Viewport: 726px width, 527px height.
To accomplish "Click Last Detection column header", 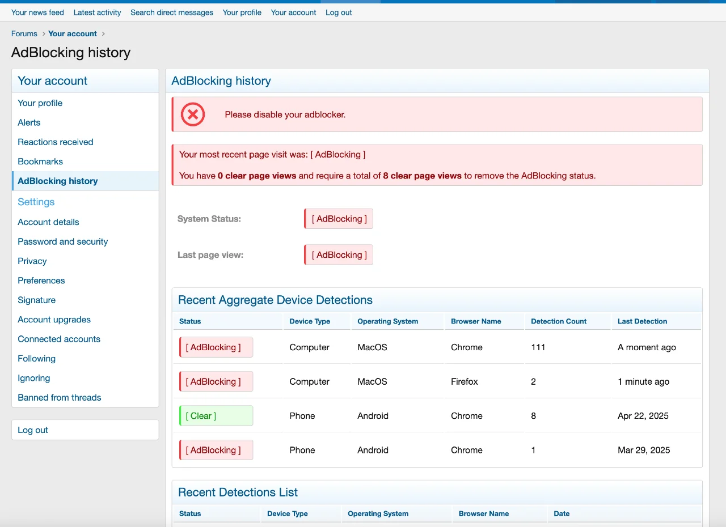I will 642,321.
